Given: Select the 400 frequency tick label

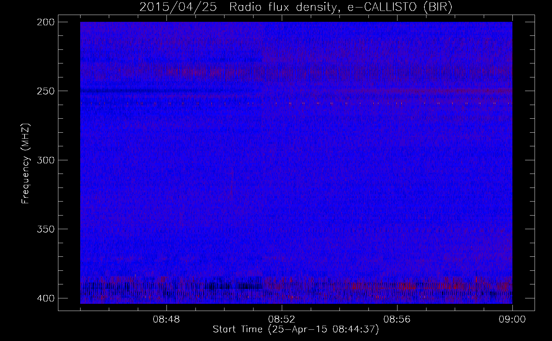Looking at the screenshot, I should pyautogui.click(x=45, y=298).
